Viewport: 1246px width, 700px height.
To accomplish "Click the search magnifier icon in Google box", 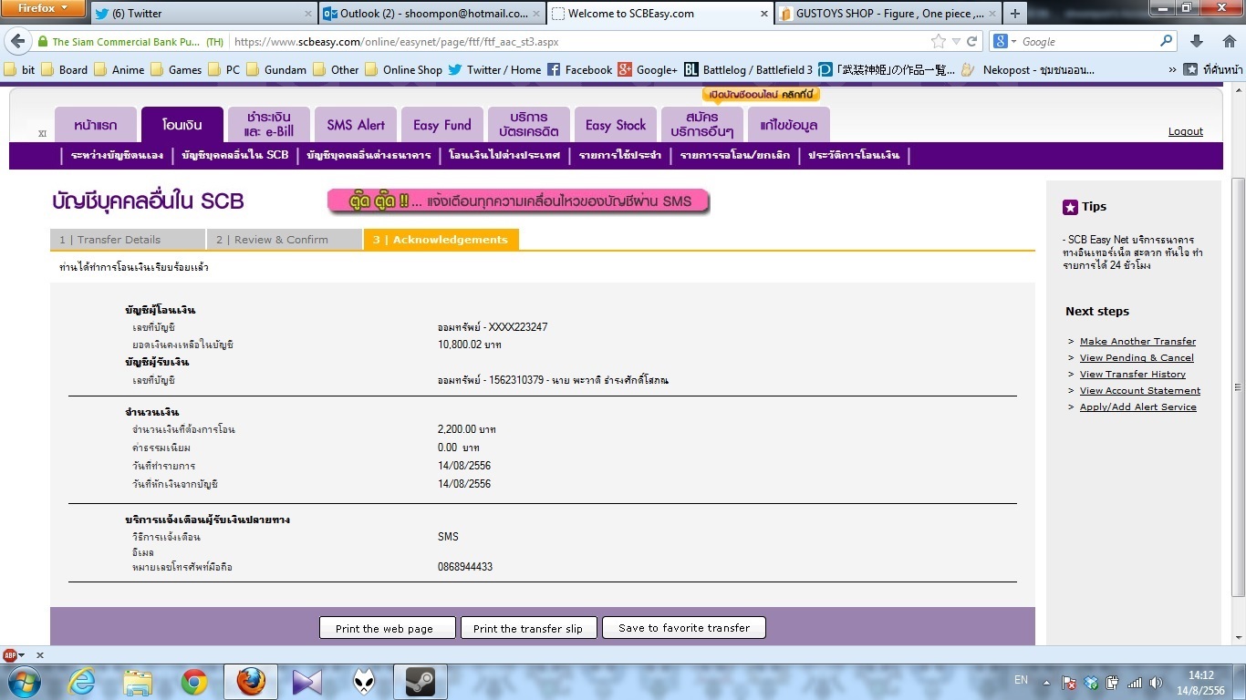I will pos(1167,41).
